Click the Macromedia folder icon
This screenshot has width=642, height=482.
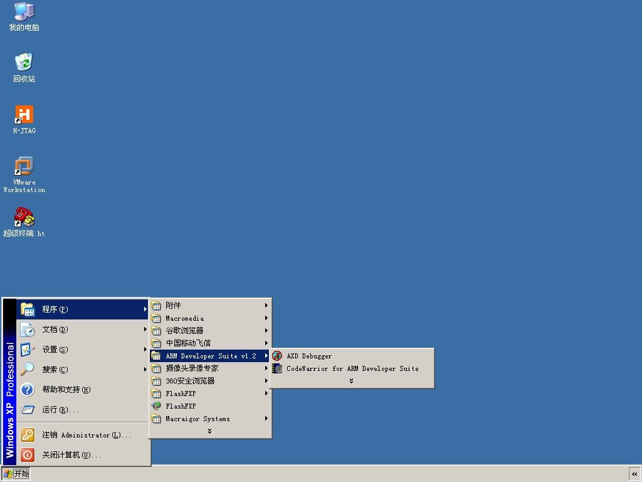tap(156, 318)
